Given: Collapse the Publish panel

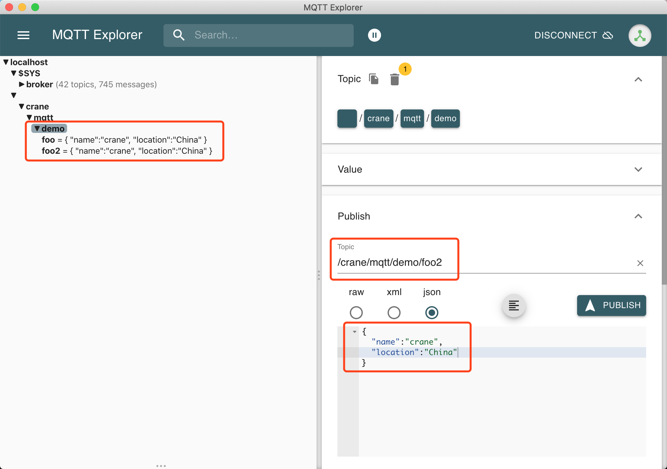Looking at the screenshot, I should tap(638, 216).
